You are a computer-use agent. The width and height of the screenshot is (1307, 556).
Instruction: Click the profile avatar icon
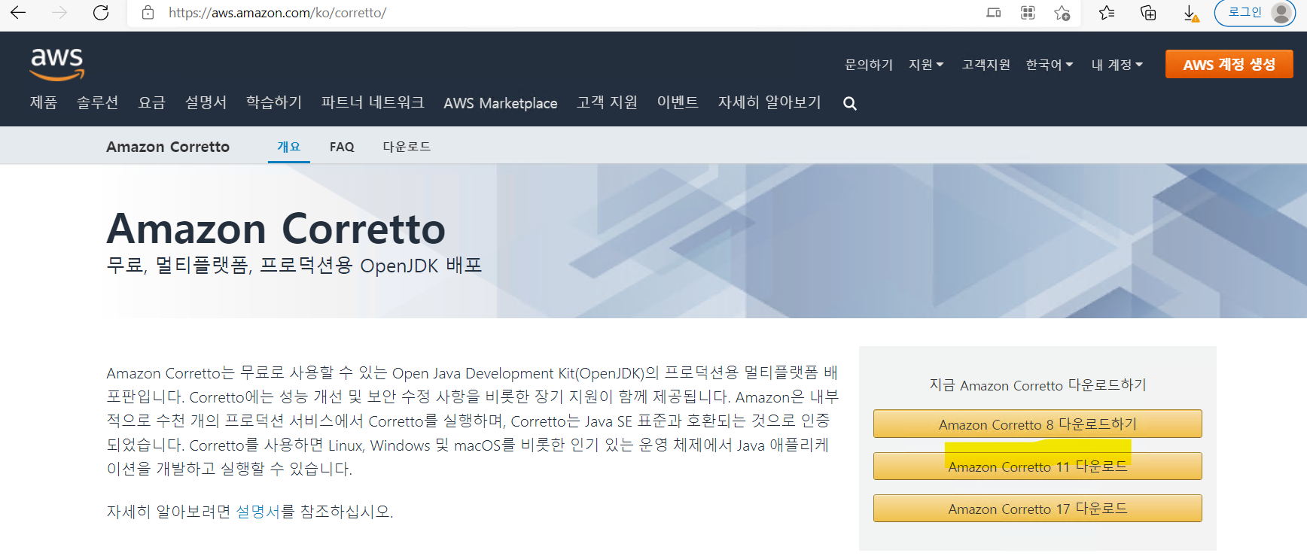1281,13
